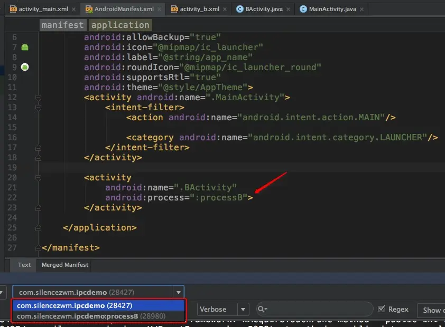
Task: Close the MainActivity.java tab
Action: tap(362, 9)
